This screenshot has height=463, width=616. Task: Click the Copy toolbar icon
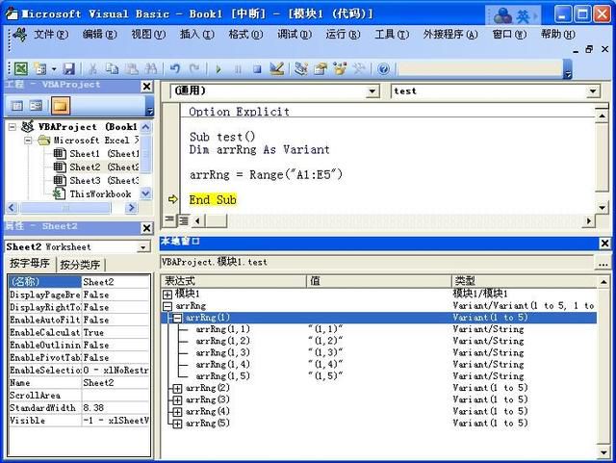point(113,68)
